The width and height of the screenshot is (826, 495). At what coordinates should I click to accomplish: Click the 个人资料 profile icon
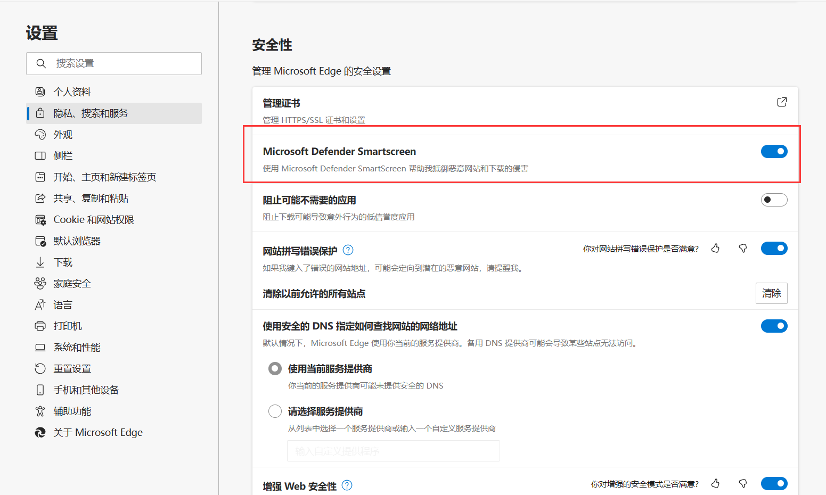[40, 92]
